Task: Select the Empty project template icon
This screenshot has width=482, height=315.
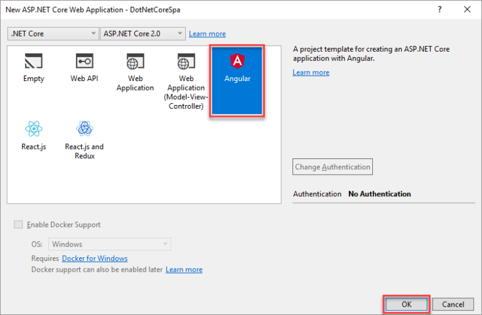Action: click(33, 61)
